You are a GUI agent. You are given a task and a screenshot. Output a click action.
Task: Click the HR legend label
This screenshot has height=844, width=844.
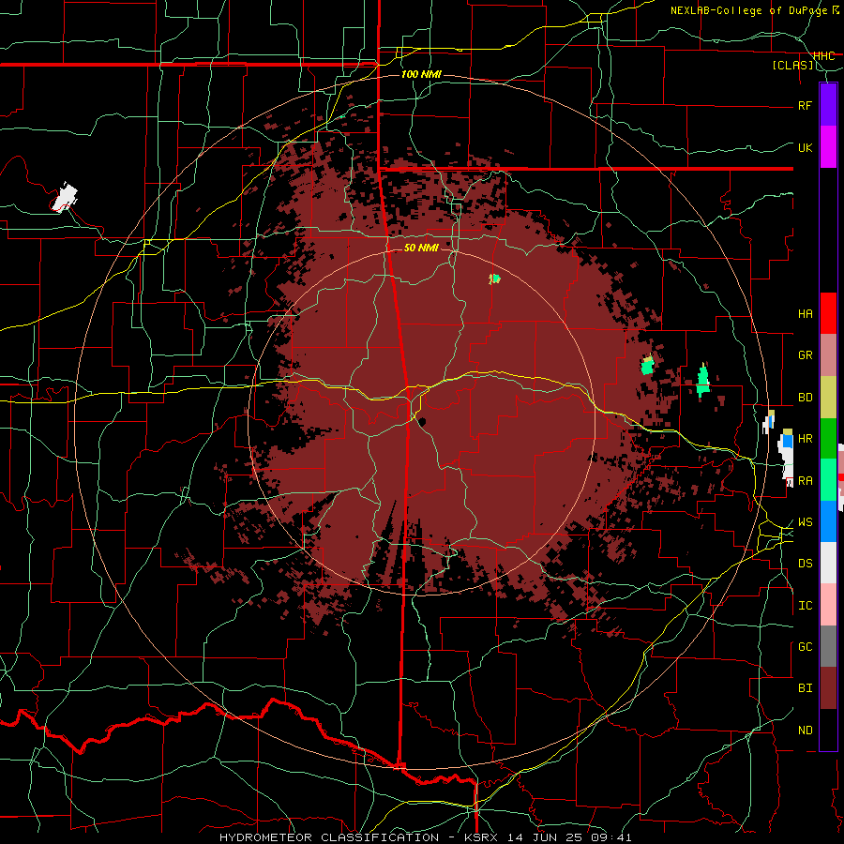[805, 439]
